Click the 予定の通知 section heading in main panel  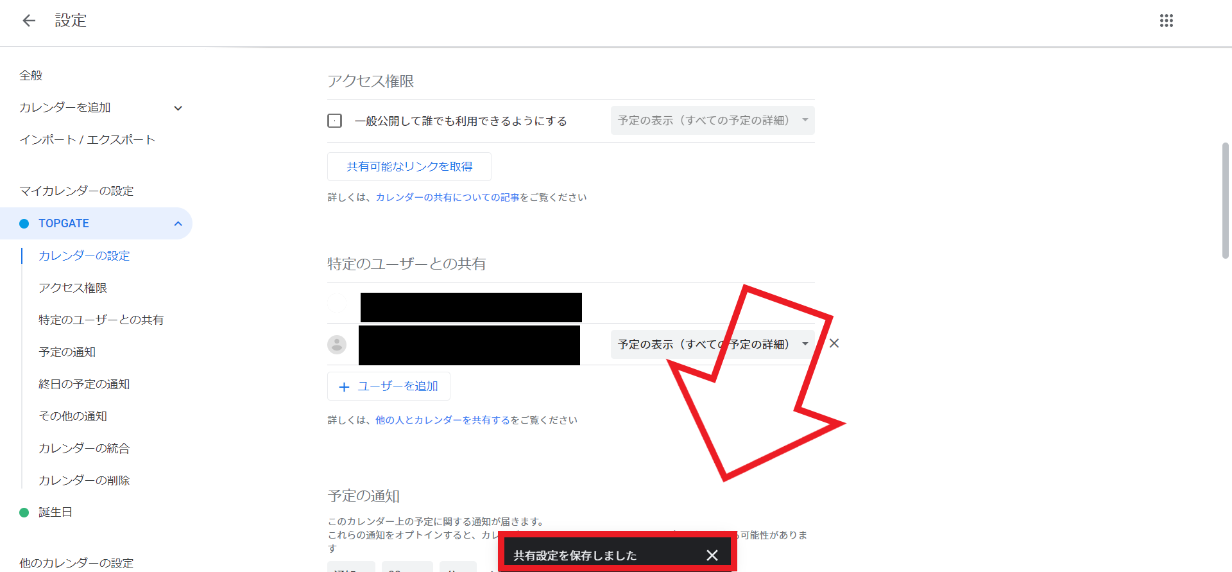364,496
